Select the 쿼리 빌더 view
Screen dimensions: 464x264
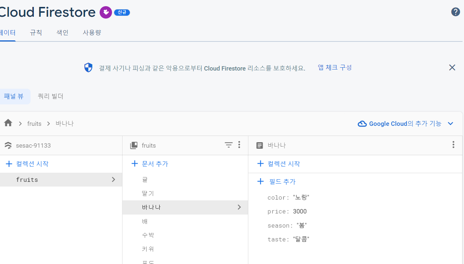pyautogui.click(x=51, y=96)
